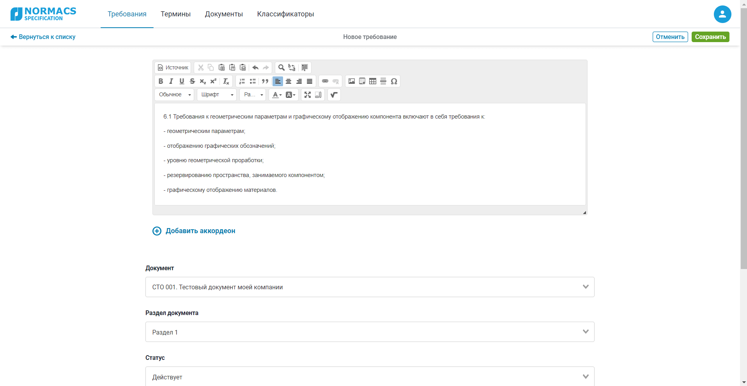
Task: Toggle bold formatting
Action: pos(161,81)
